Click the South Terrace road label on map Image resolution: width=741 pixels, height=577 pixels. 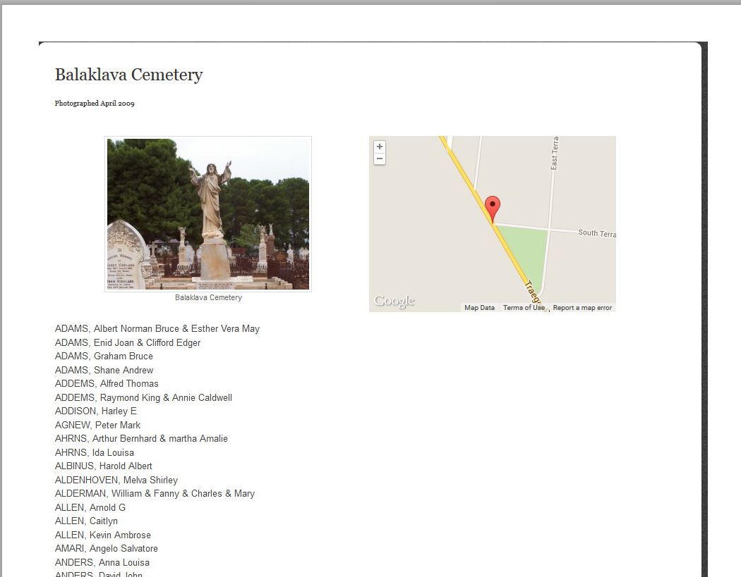coord(597,233)
